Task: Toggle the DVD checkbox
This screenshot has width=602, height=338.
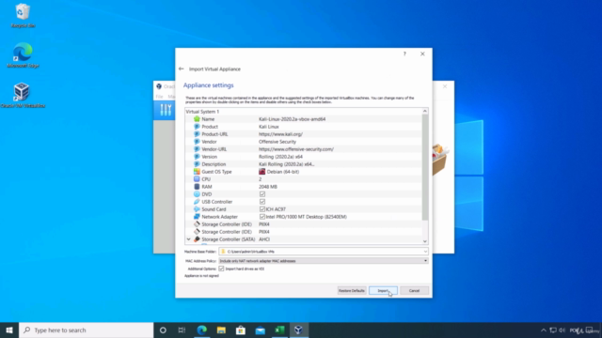Action: (262, 194)
